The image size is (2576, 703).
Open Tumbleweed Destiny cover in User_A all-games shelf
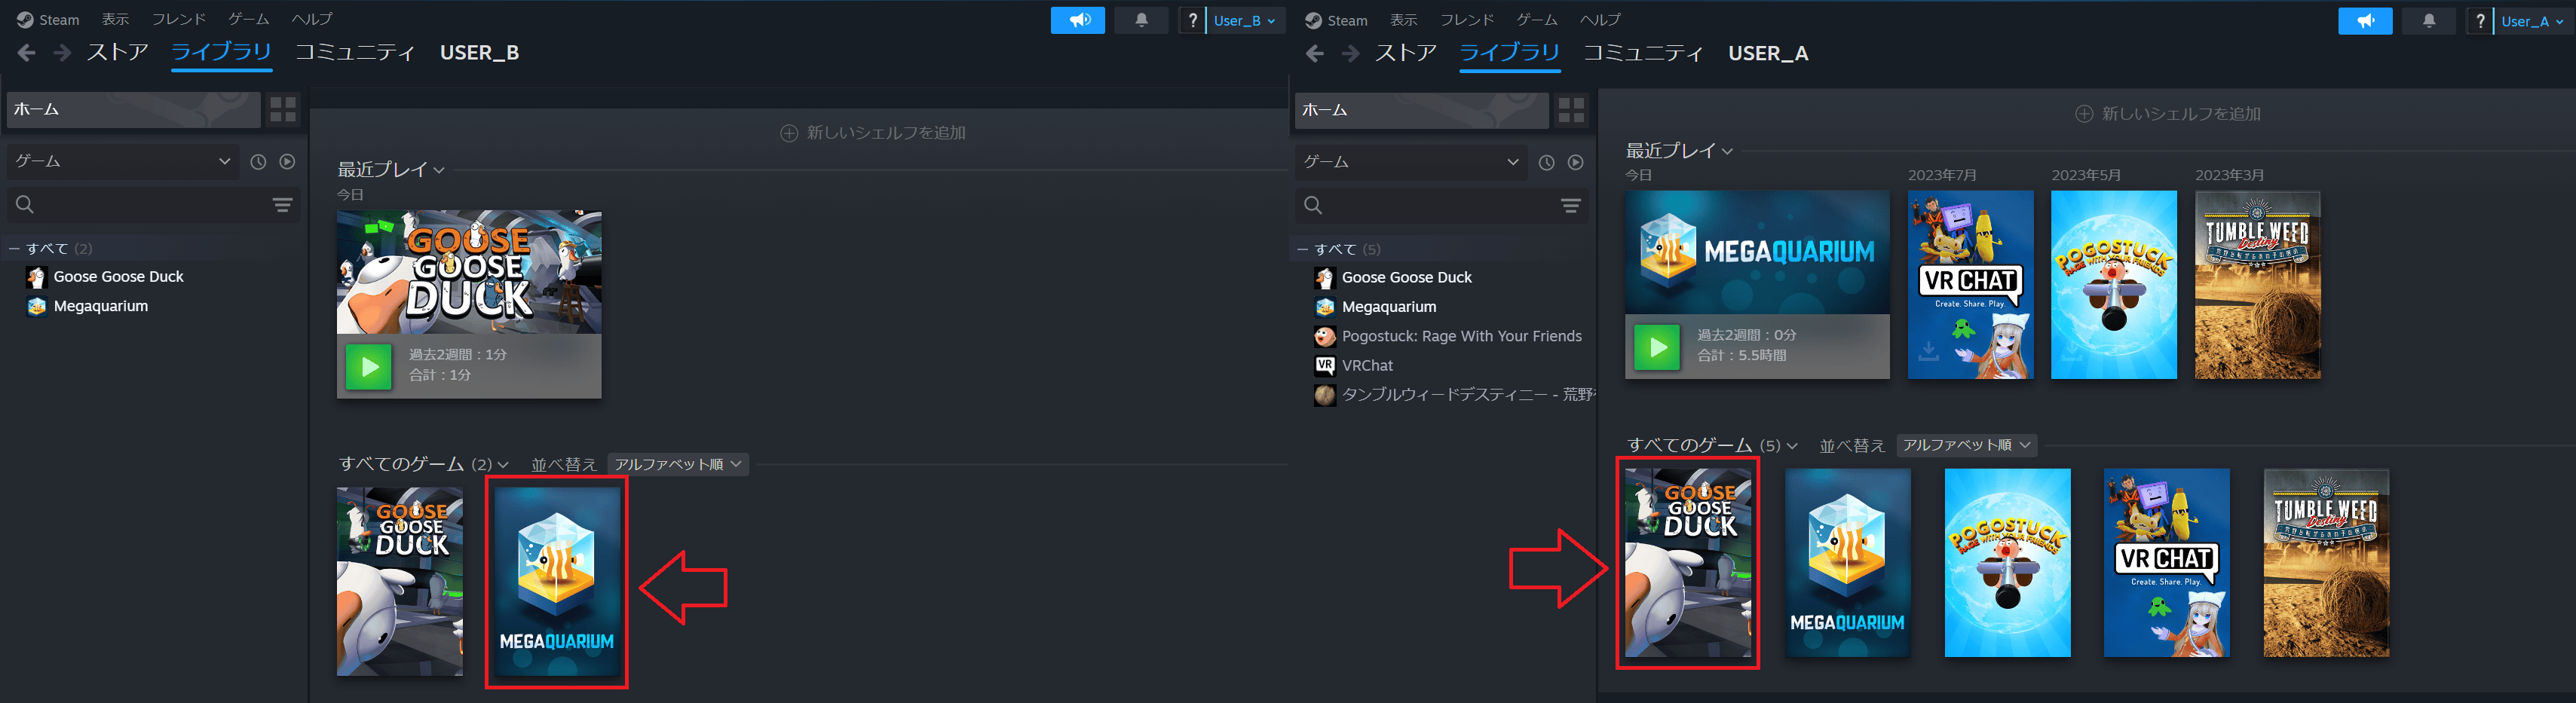pyautogui.click(x=2326, y=563)
